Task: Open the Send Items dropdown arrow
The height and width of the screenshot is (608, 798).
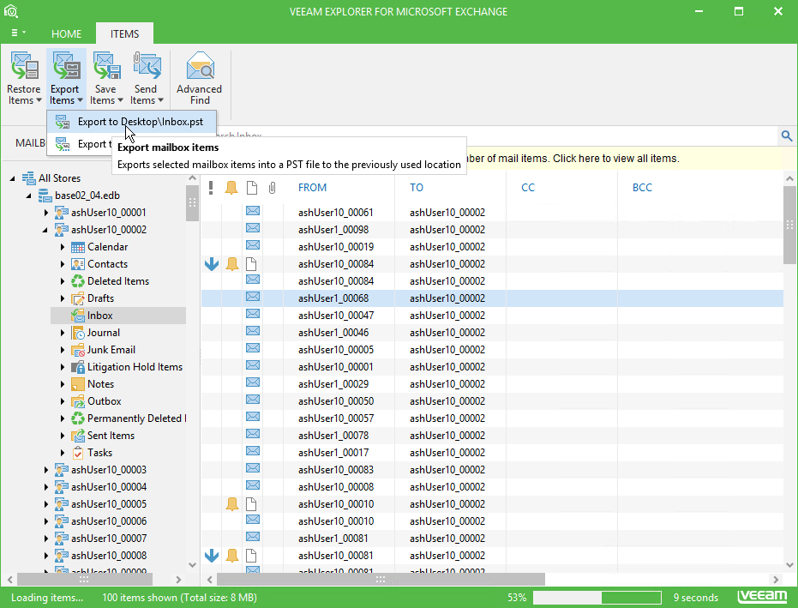Action: pos(160,100)
